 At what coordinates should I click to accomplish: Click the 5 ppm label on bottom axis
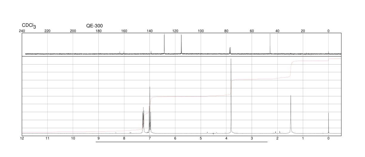[x=201, y=138]
